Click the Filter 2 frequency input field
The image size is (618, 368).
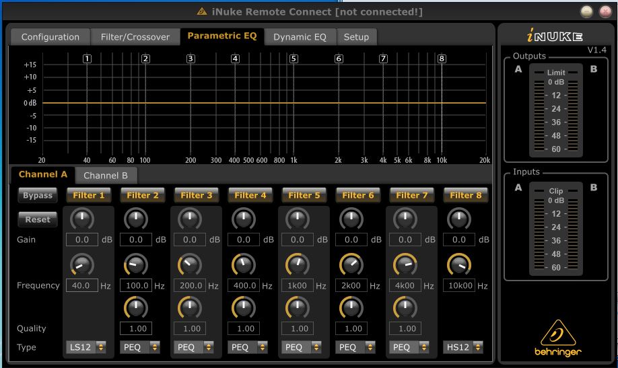pos(136,286)
